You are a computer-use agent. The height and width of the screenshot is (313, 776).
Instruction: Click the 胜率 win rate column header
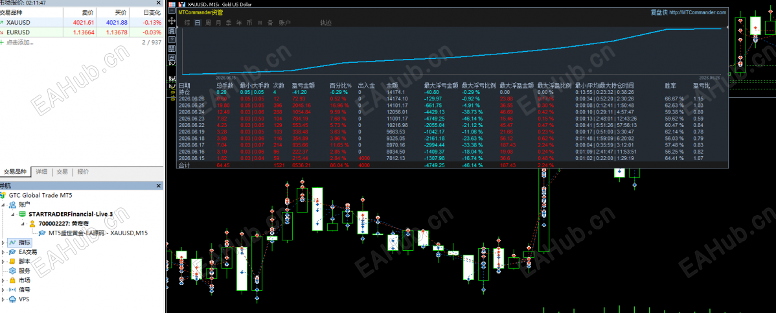(670, 85)
